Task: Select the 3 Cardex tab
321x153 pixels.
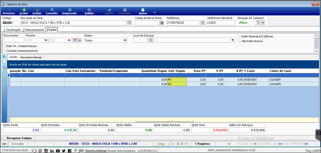Action: [51, 30]
